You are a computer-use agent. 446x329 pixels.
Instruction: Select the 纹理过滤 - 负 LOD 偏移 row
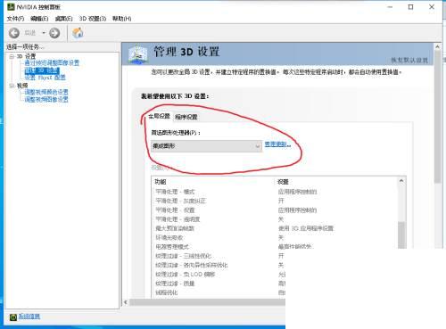coord(219,275)
